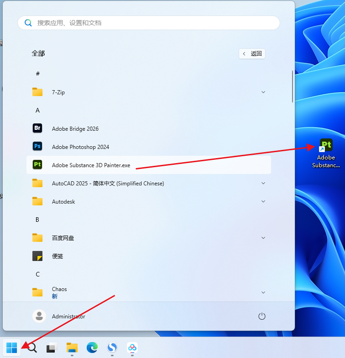Expand the Chaos folder chevron
Image resolution: width=345 pixels, height=358 pixels.
tap(263, 292)
